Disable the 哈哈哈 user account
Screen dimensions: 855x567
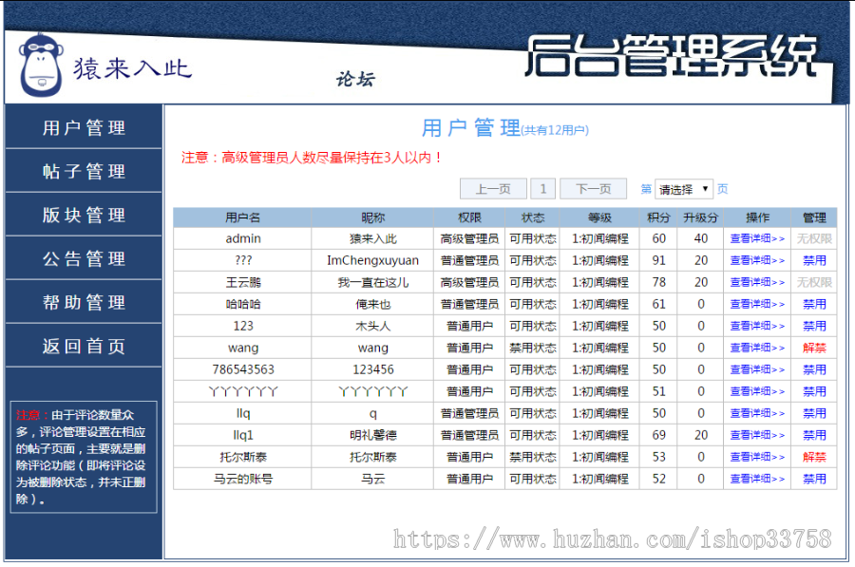(x=814, y=304)
